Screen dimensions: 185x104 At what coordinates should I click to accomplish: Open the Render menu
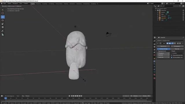pos(15,3)
